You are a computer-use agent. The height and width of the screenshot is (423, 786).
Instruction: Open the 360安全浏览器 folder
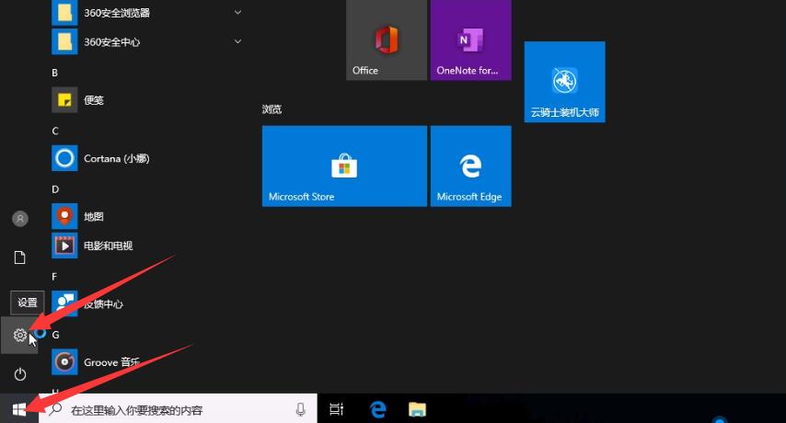[148, 13]
